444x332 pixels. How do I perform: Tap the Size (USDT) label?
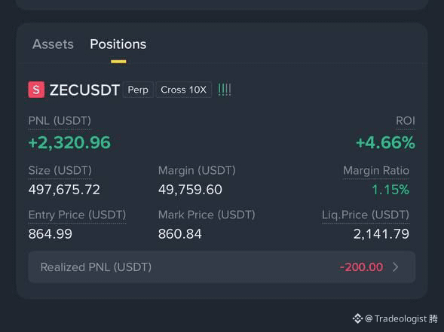click(x=60, y=171)
